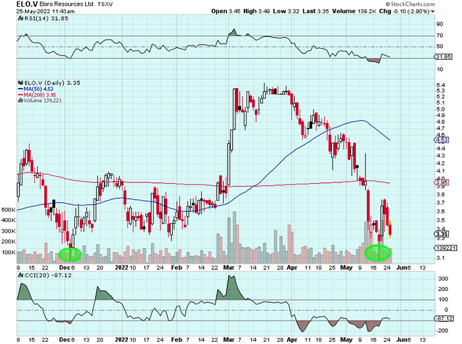Viewport: 462px width, 344px height.
Task: Click the Apr date label below CCI panel
Action: pyautogui.click(x=292, y=340)
